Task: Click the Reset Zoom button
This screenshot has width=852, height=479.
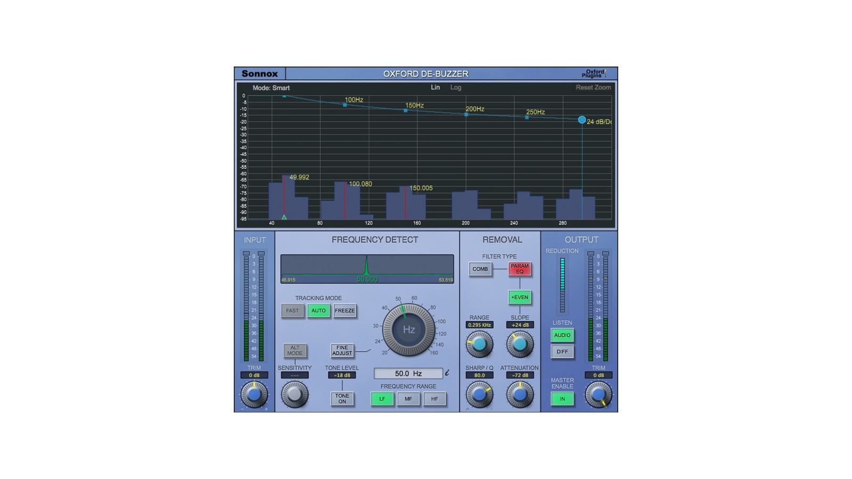Action: [593, 87]
